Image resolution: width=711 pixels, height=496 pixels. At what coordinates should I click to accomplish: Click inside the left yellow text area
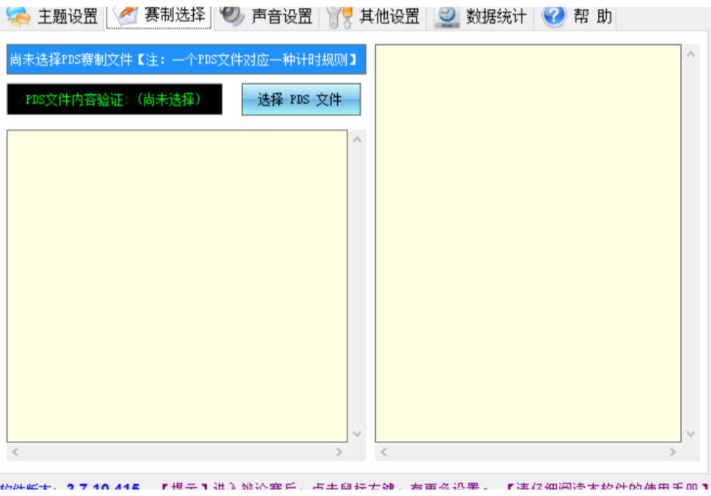point(177,286)
